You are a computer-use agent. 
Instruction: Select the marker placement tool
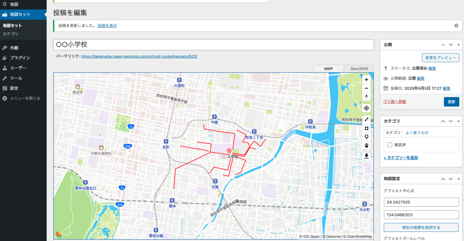366,137
